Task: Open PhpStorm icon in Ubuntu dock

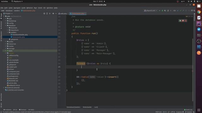Action: [x=199, y=24]
